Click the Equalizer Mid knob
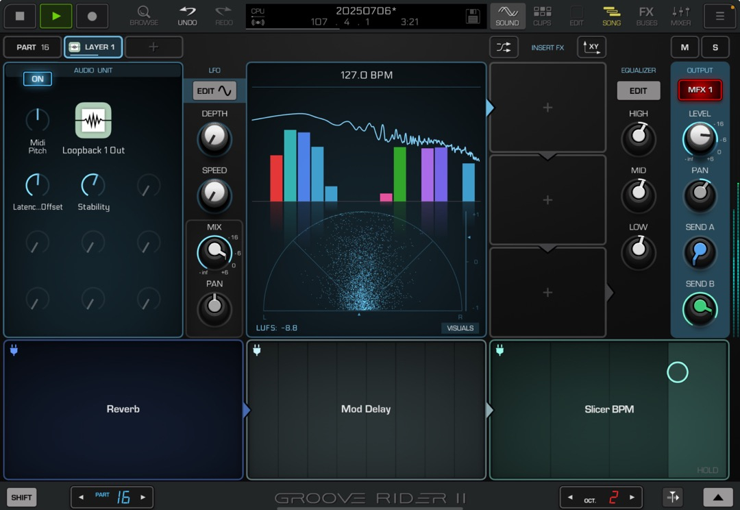 click(639, 194)
